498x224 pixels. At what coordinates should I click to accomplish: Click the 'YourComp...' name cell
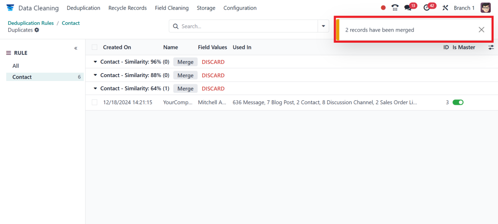178,102
